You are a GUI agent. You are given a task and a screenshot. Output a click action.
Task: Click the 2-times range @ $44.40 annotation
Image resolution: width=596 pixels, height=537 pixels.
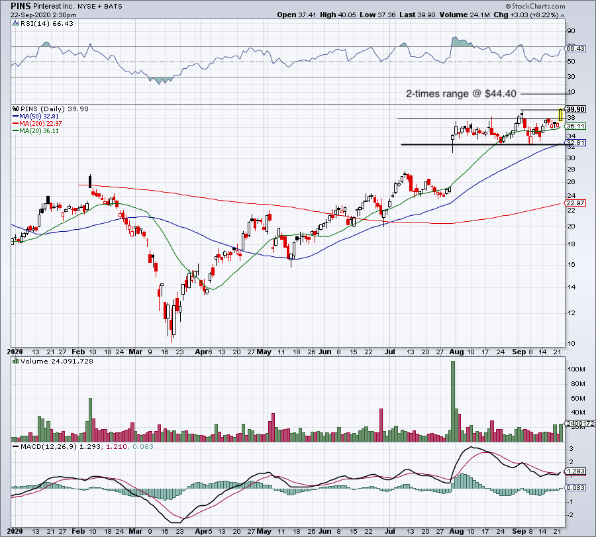[461, 93]
